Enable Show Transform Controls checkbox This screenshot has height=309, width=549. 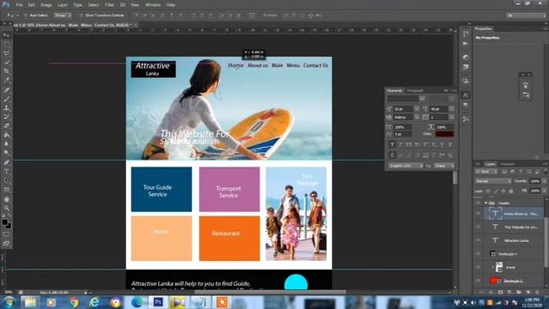pyautogui.click(x=81, y=15)
